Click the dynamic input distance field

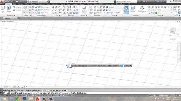(x=122, y=66)
